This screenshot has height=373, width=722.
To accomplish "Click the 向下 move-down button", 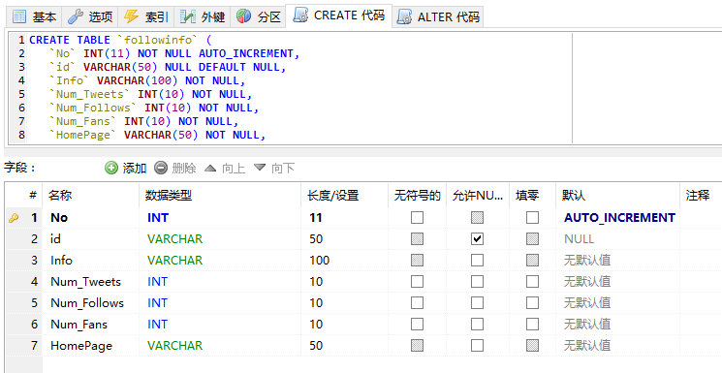I will pos(274,168).
